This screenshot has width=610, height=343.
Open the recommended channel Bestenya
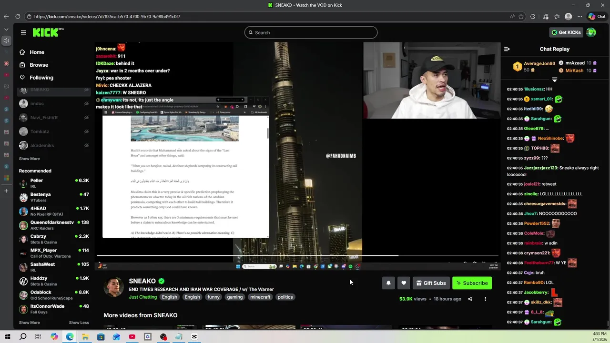tap(54, 197)
